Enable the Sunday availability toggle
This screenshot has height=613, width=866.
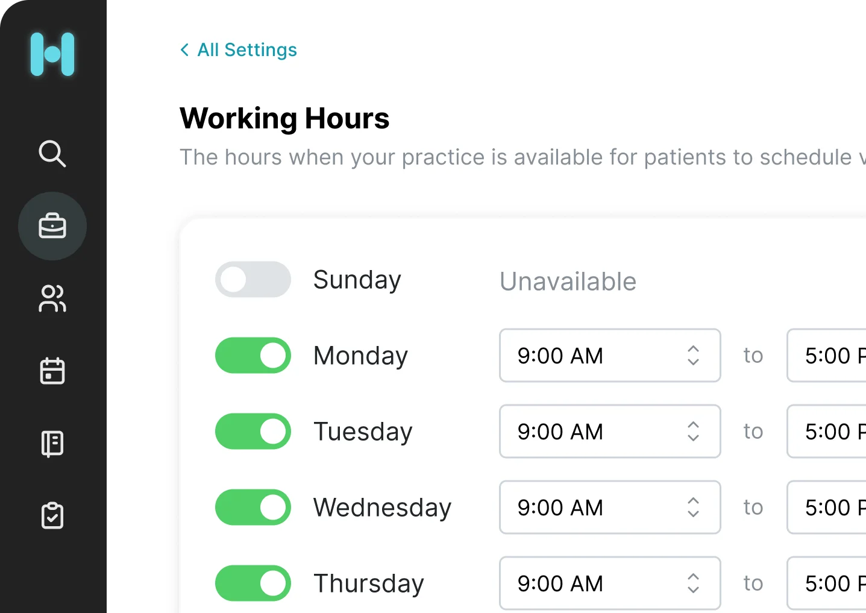point(253,279)
